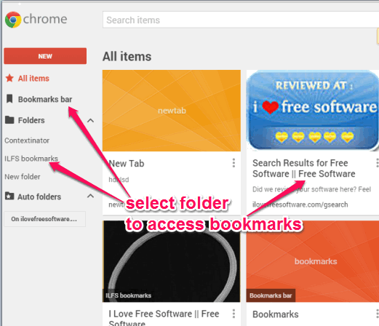Open Bookmarks bar in the sidebar
Image resolution: width=379 pixels, height=326 pixels.
coord(45,100)
